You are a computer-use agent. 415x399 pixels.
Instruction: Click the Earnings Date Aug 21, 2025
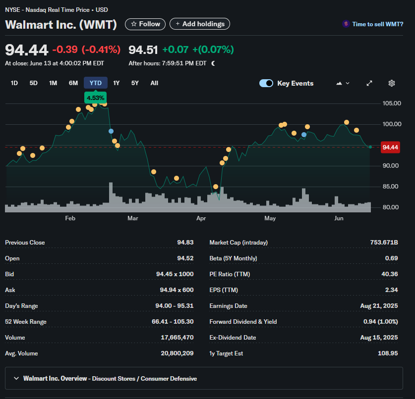click(379, 306)
